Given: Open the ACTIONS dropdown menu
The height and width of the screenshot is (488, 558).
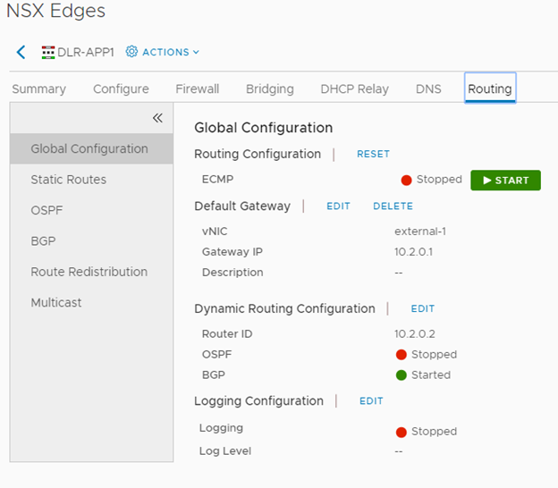Looking at the screenshot, I should tap(171, 52).
